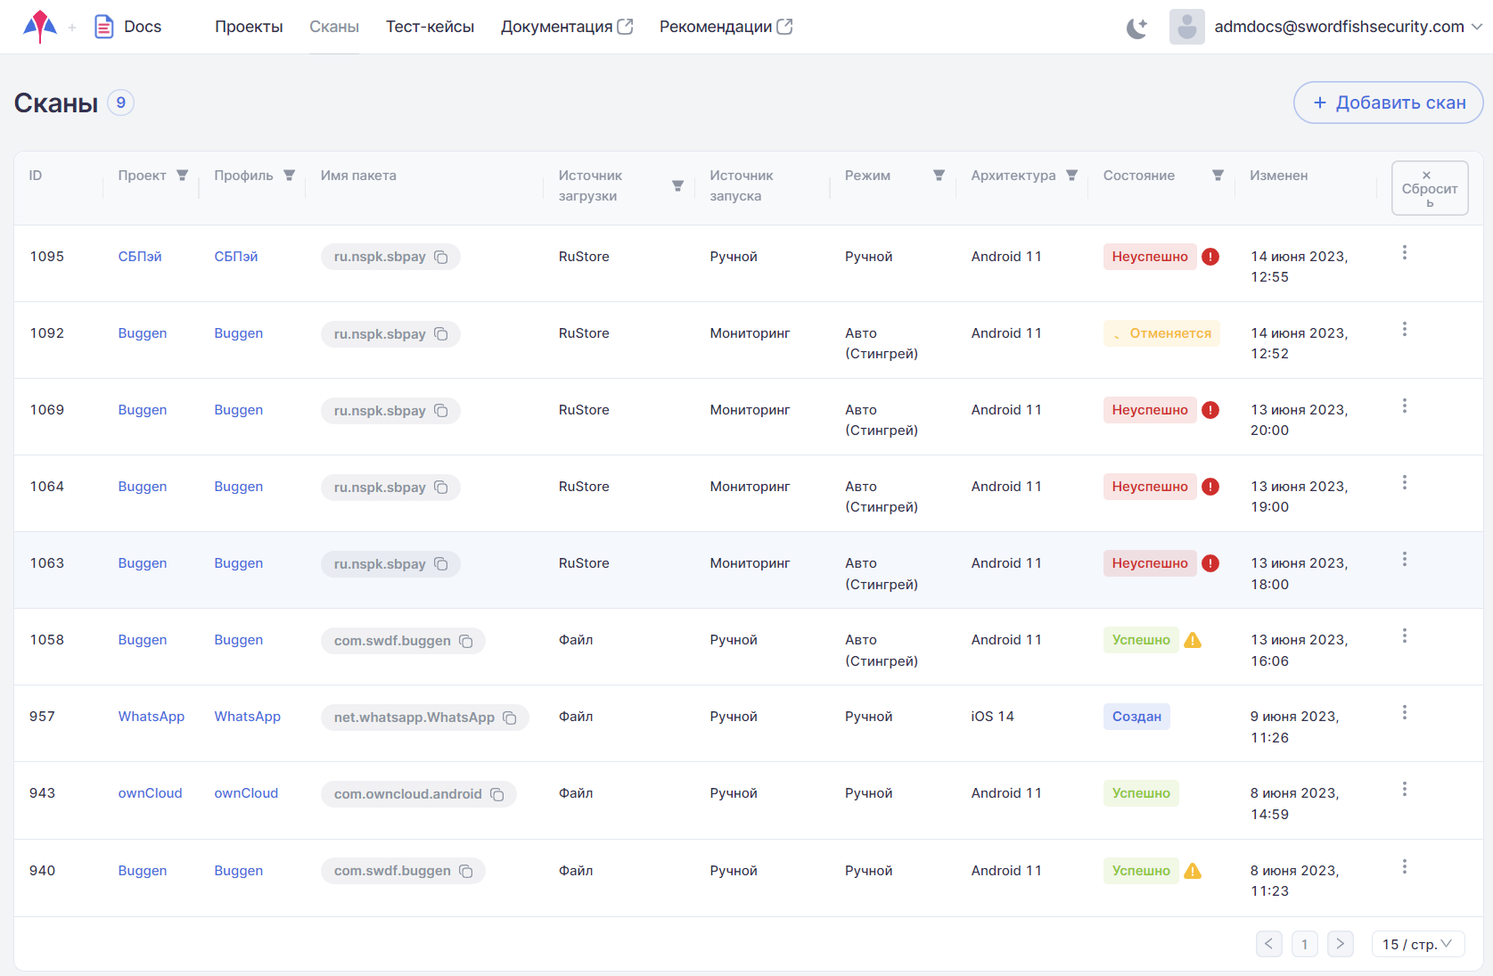Open actions menu for scan 940
This screenshot has height=976, width=1493.
pyautogui.click(x=1405, y=867)
